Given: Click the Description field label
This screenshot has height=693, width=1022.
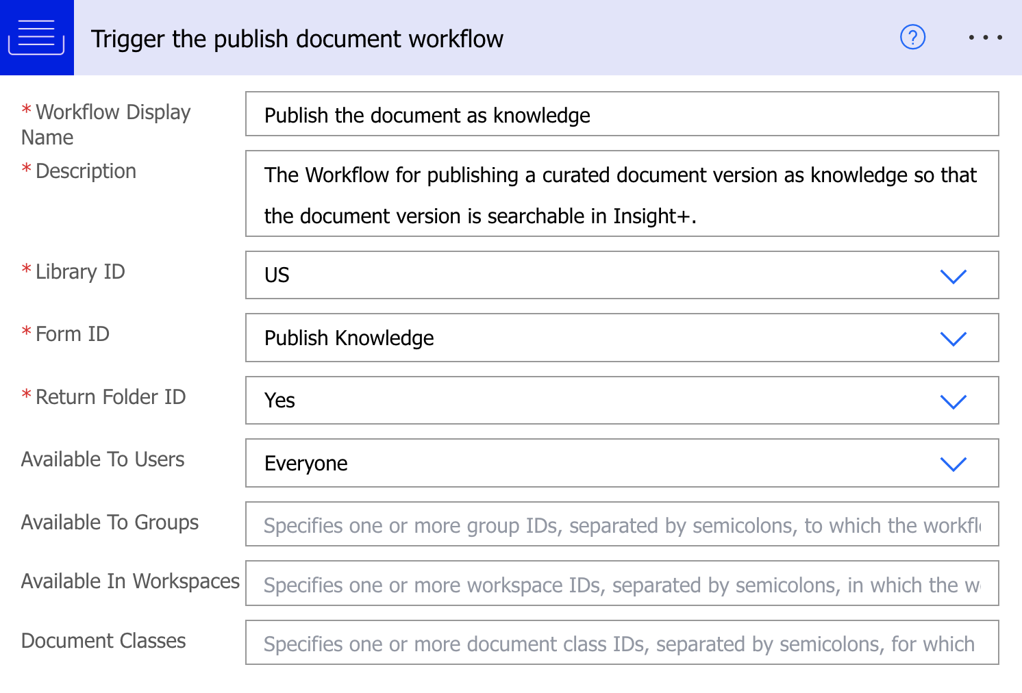Looking at the screenshot, I should 86,171.
